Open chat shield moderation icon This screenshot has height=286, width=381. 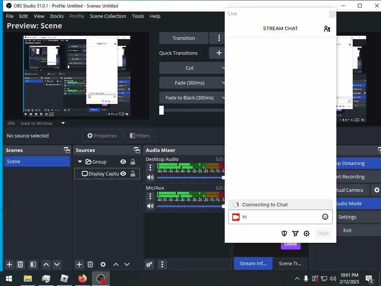click(x=284, y=233)
